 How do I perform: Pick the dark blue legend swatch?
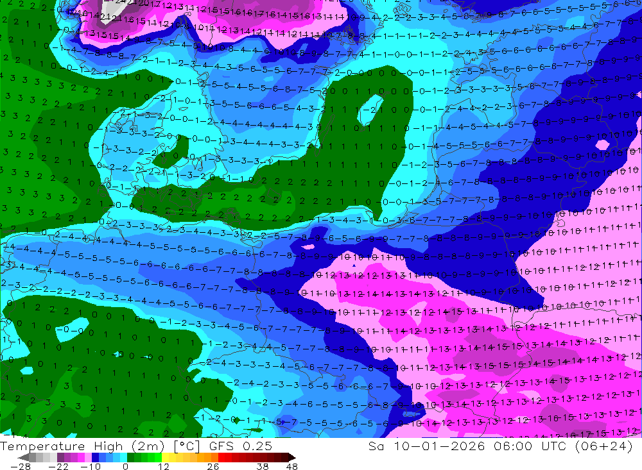[x=95, y=457]
